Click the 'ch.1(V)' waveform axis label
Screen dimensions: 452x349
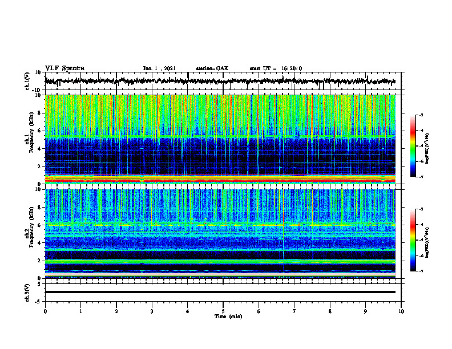(x=27, y=81)
